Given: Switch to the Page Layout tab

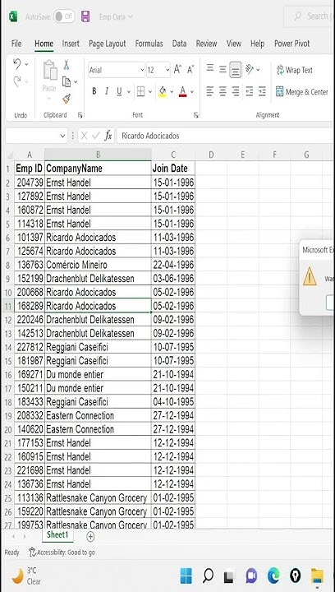Looking at the screenshot, I should (x=108, y=44).
